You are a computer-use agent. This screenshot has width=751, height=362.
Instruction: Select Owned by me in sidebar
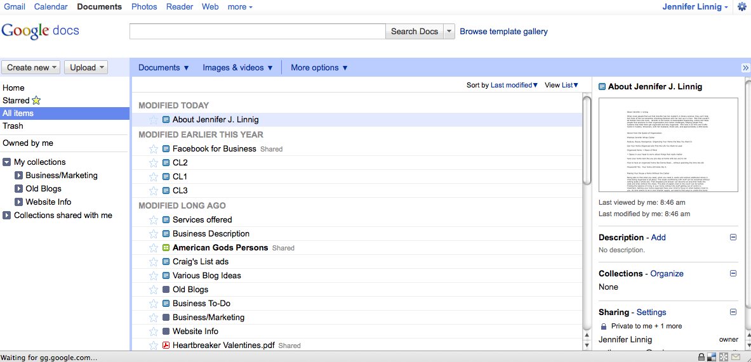coord(28,143)
